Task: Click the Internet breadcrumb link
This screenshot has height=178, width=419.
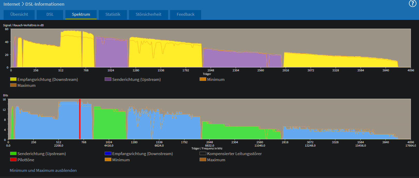Action: point(12,4)
